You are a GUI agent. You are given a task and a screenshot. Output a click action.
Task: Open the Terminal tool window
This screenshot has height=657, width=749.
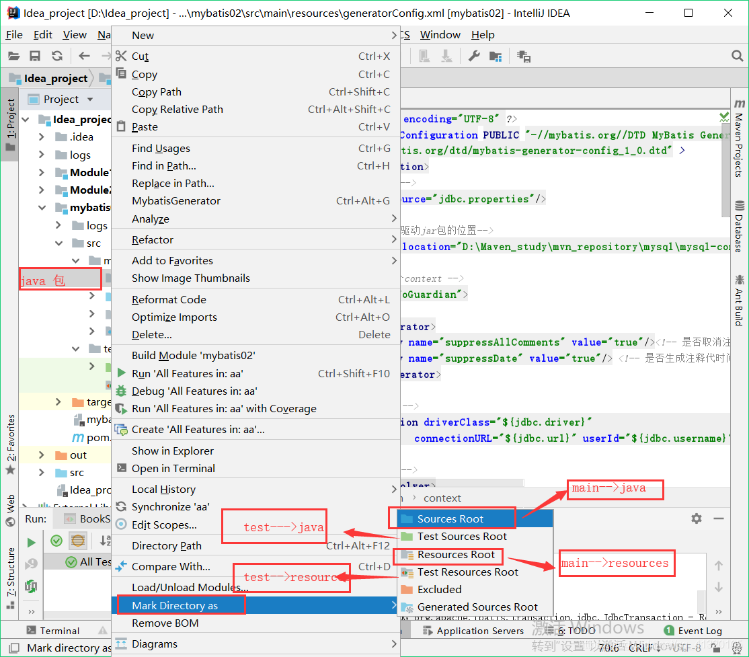[52, 631]
